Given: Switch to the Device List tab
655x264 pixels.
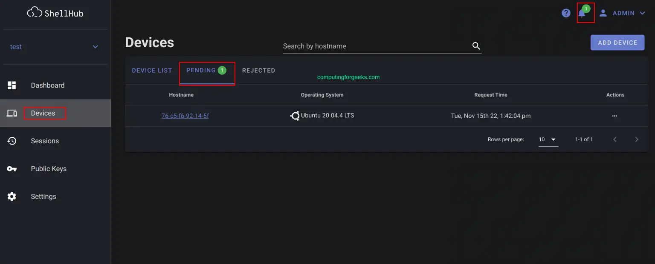Looking at the screenshot, I should click(x=152, y=71).
